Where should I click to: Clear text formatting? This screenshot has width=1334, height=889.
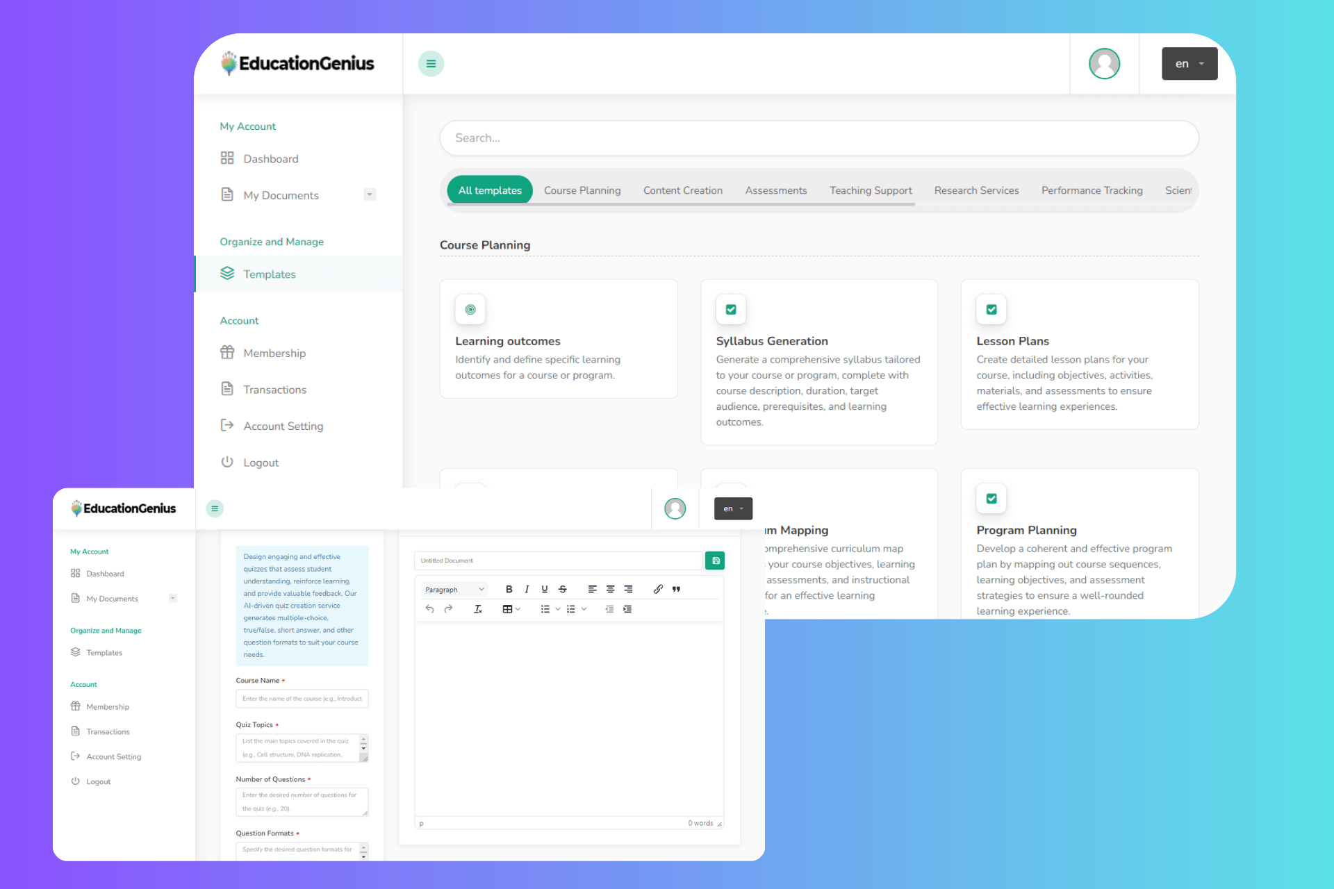coord(478,609)
